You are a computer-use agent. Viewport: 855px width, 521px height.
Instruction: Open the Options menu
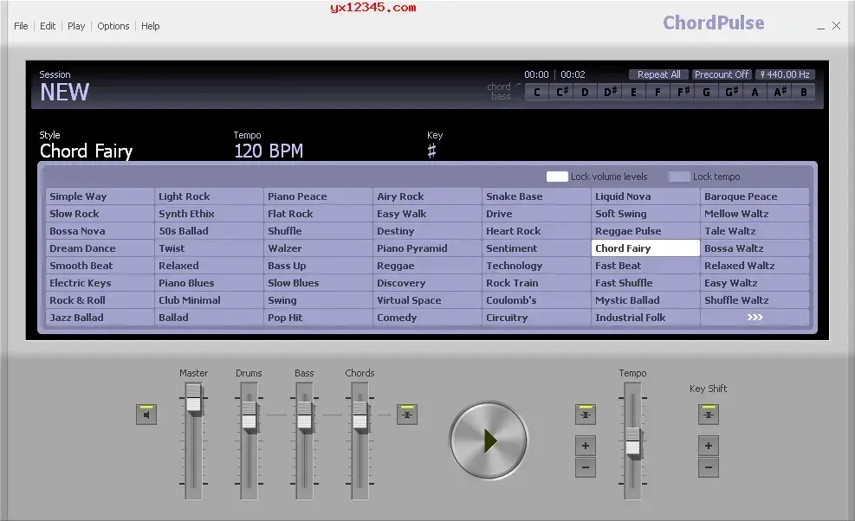pos(113,26)
